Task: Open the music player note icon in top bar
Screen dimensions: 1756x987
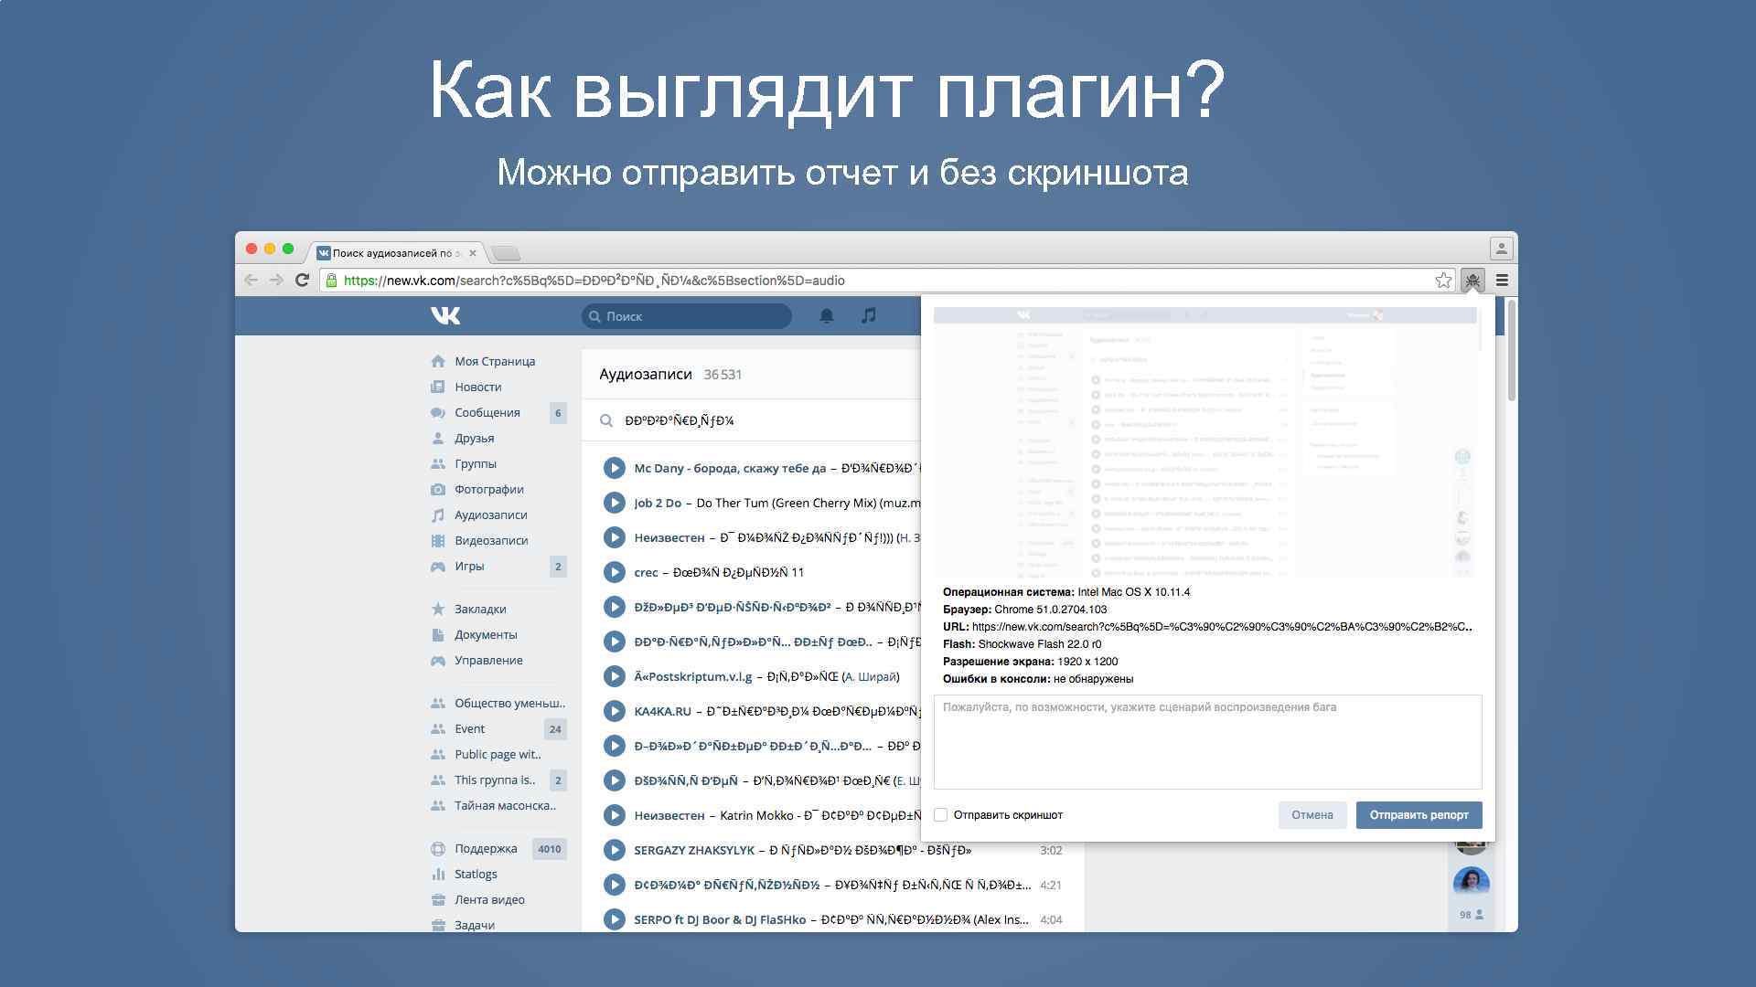Action: [868, 315]
